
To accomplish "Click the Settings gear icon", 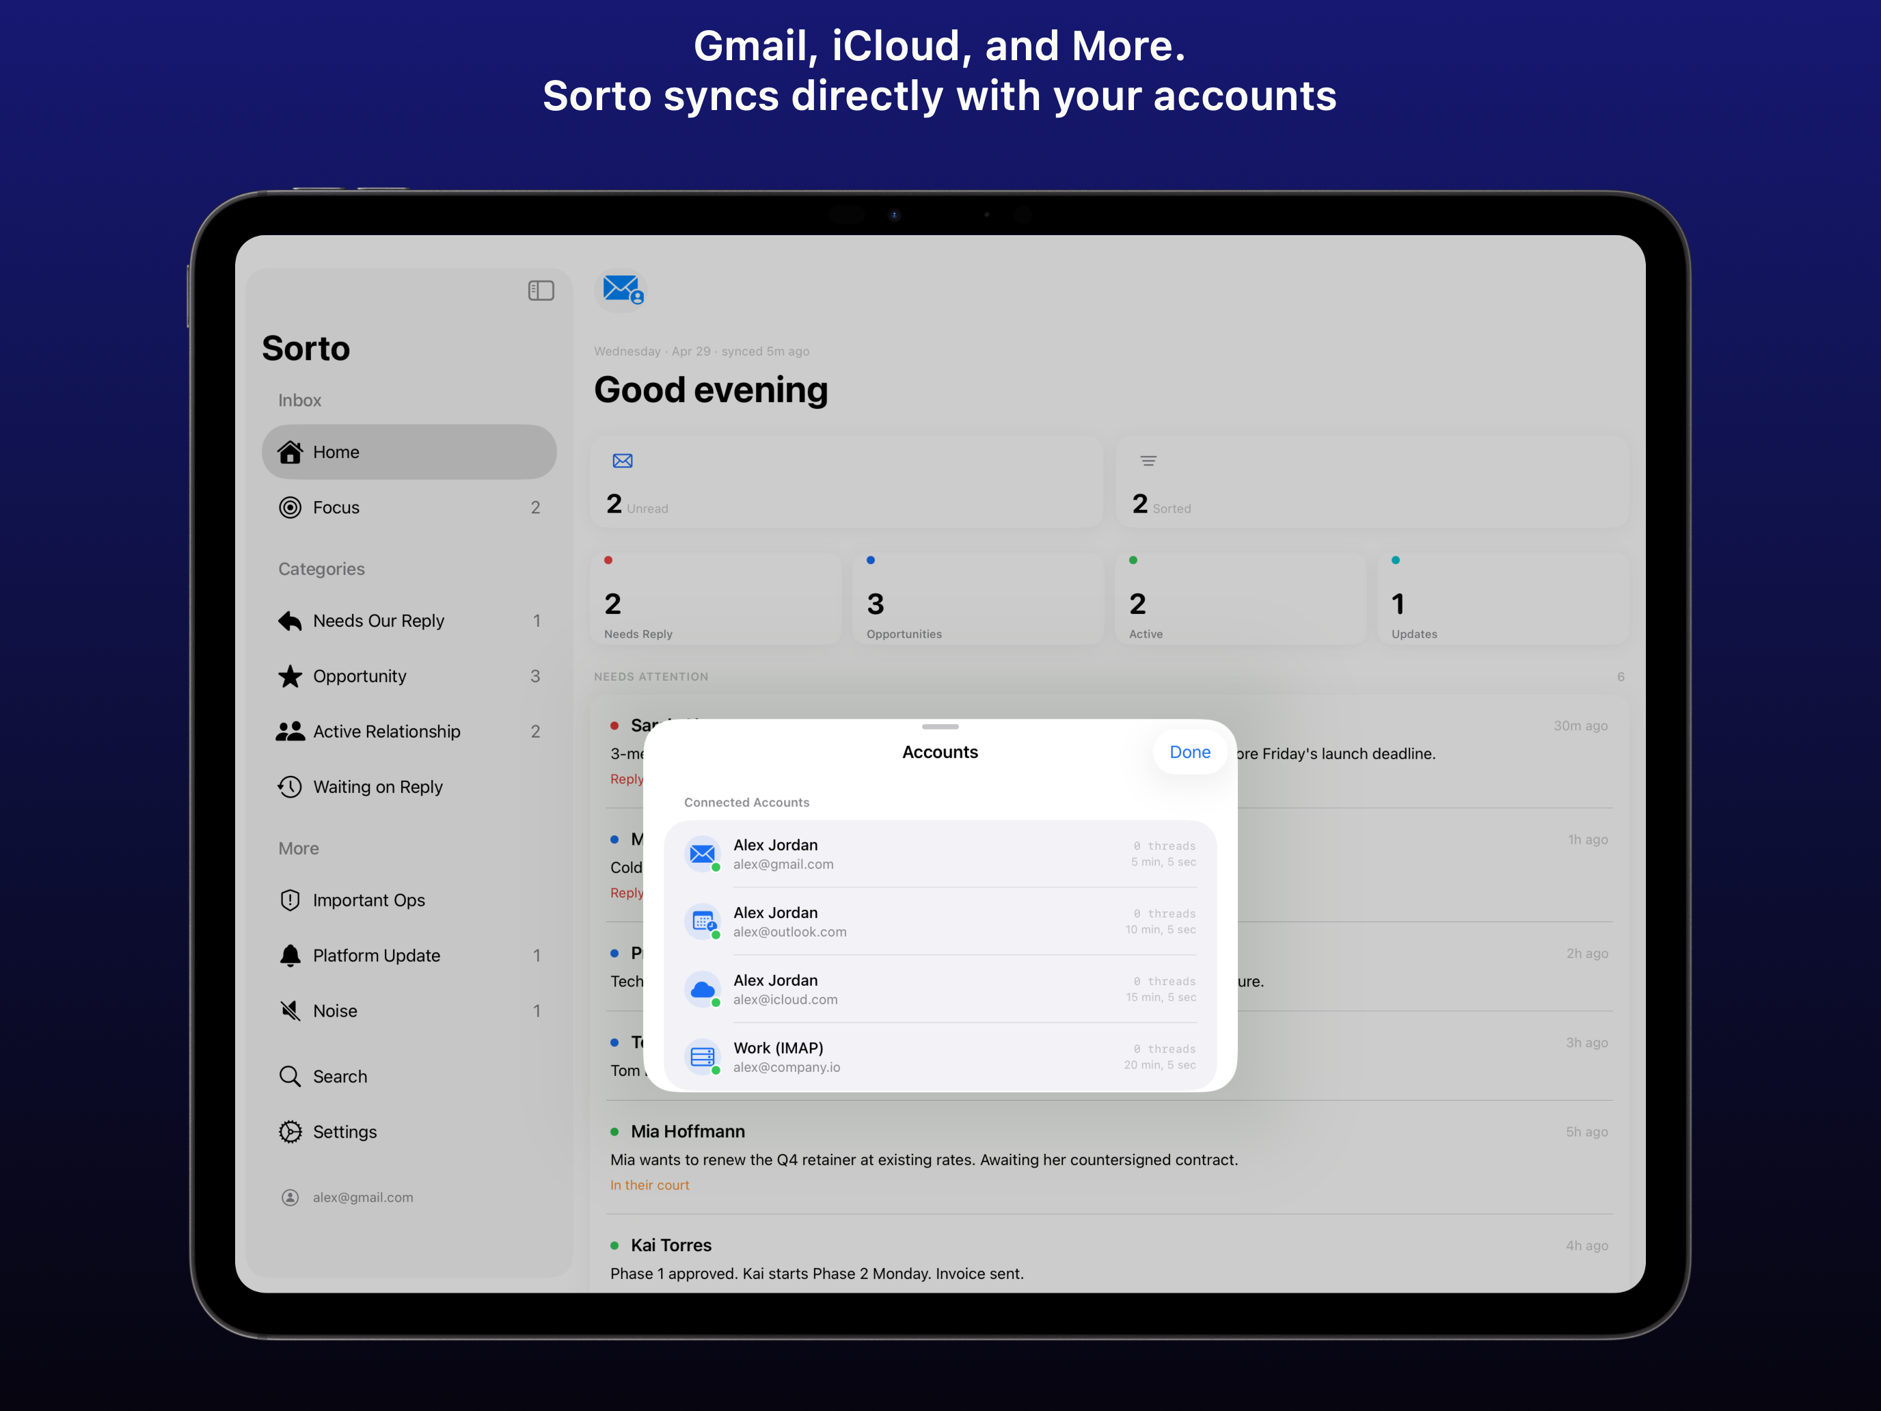I will [x=290, y=1131].
